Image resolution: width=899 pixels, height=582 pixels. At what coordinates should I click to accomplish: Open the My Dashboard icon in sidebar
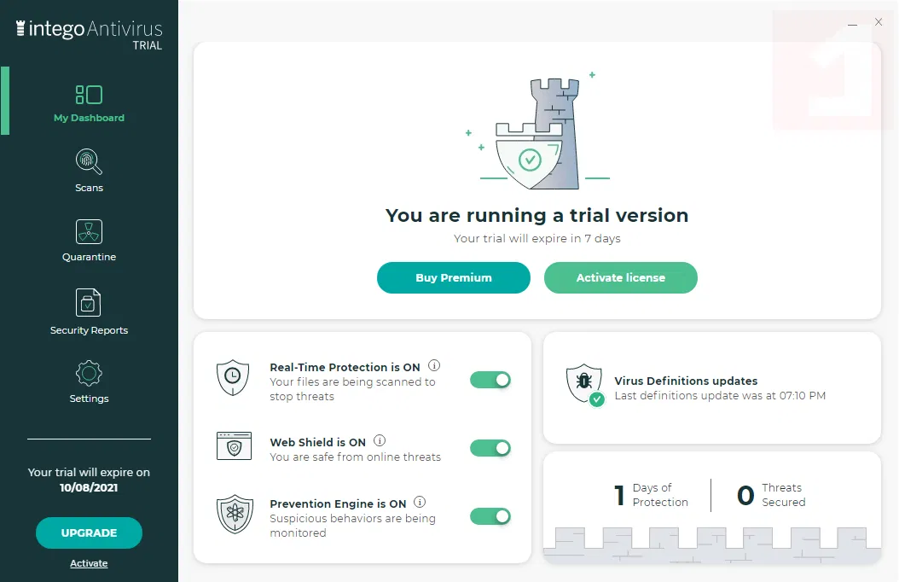tap(89, 95)
